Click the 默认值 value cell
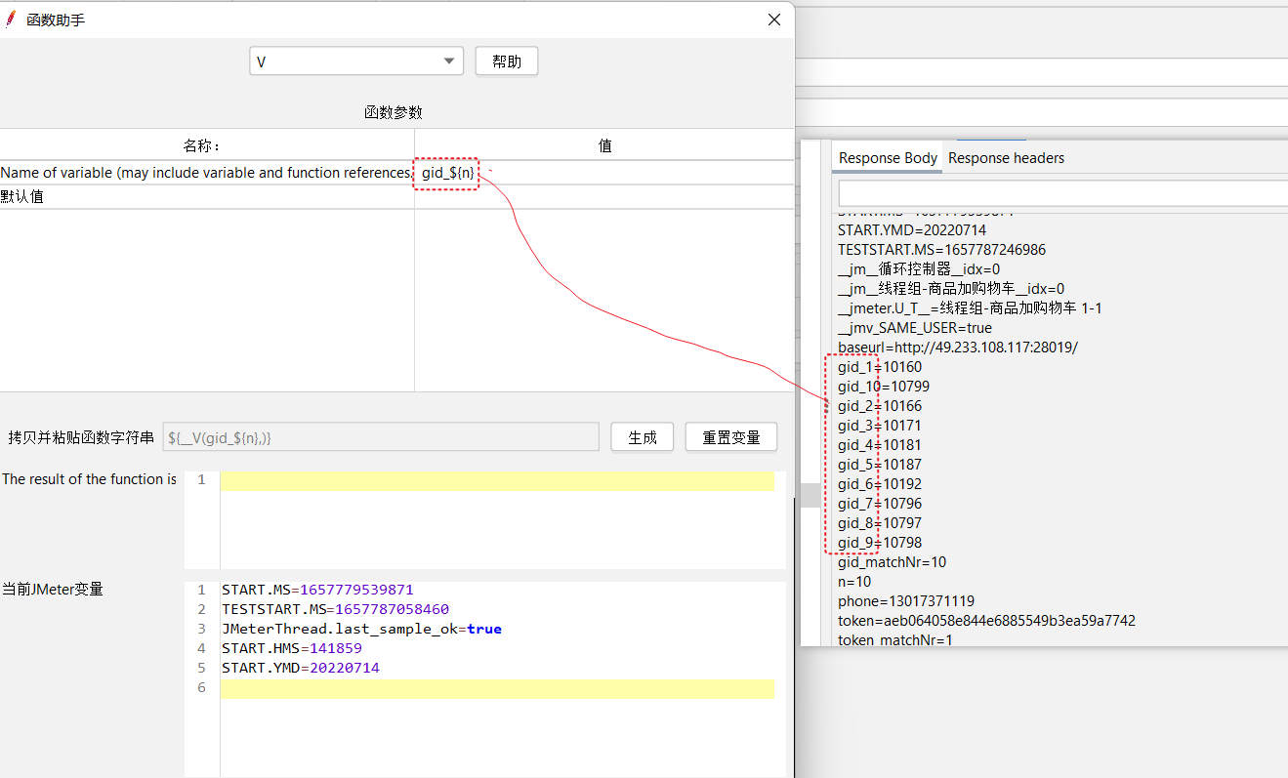This screenshot has width=1288, height=778. coord(604,196)
